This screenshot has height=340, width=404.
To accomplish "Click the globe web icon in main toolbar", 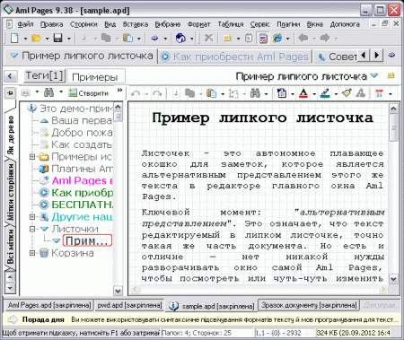I will 180,38.
